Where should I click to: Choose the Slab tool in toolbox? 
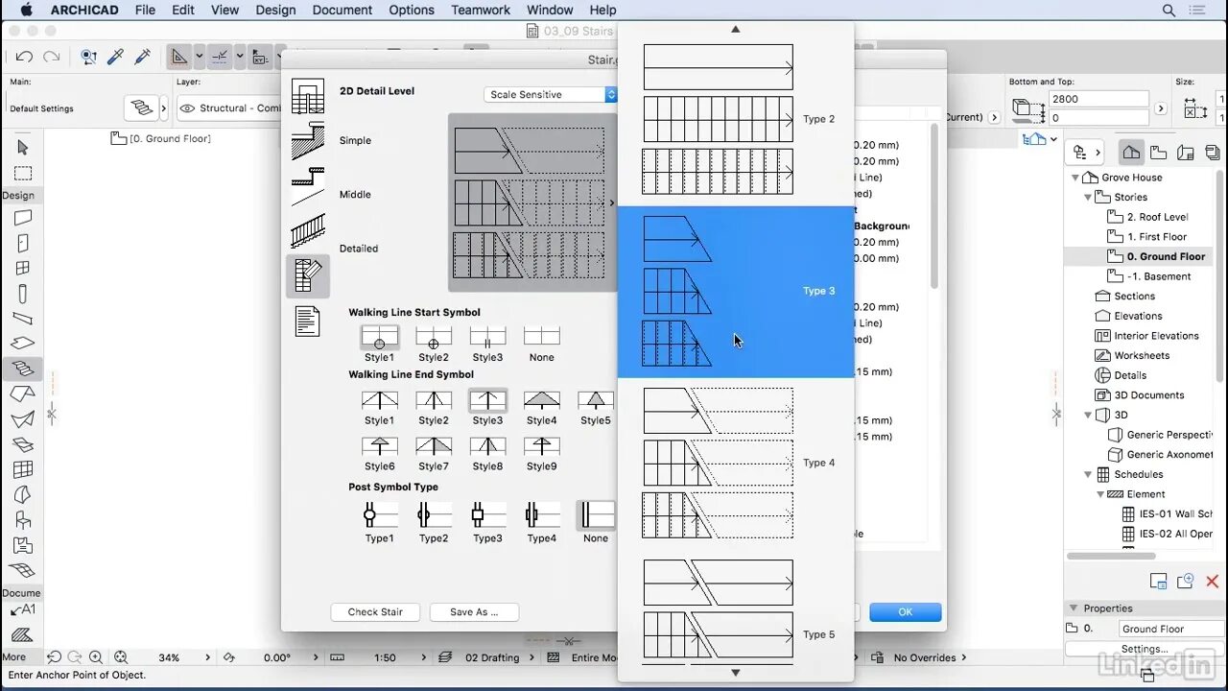tap(23, 344)
